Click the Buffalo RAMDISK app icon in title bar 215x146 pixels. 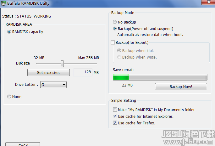(3, 3)
